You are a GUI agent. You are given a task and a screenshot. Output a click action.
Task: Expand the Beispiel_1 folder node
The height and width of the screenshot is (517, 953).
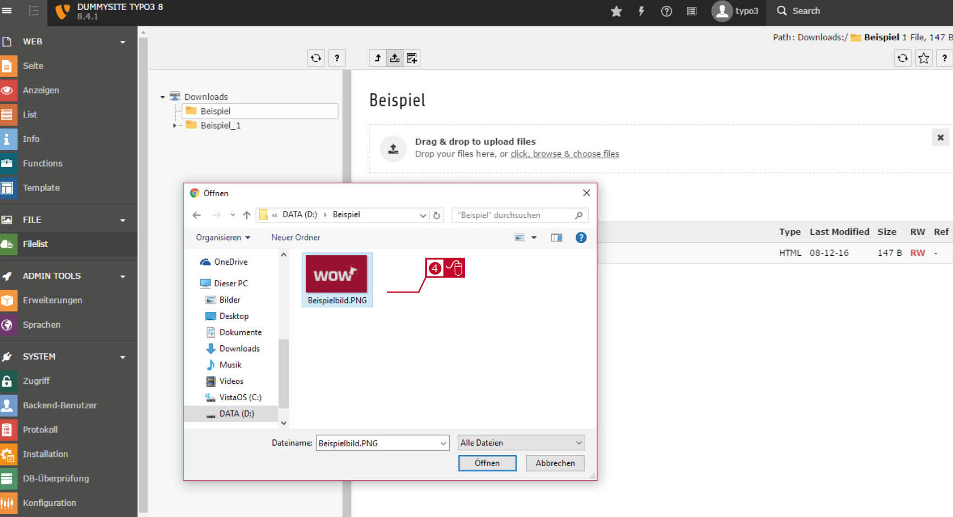click(x=174, y=126)
